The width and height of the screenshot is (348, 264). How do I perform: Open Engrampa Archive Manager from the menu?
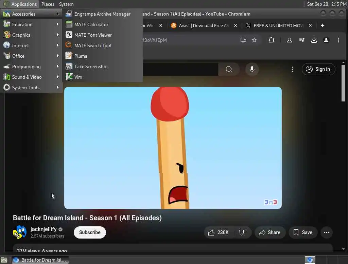102,14
